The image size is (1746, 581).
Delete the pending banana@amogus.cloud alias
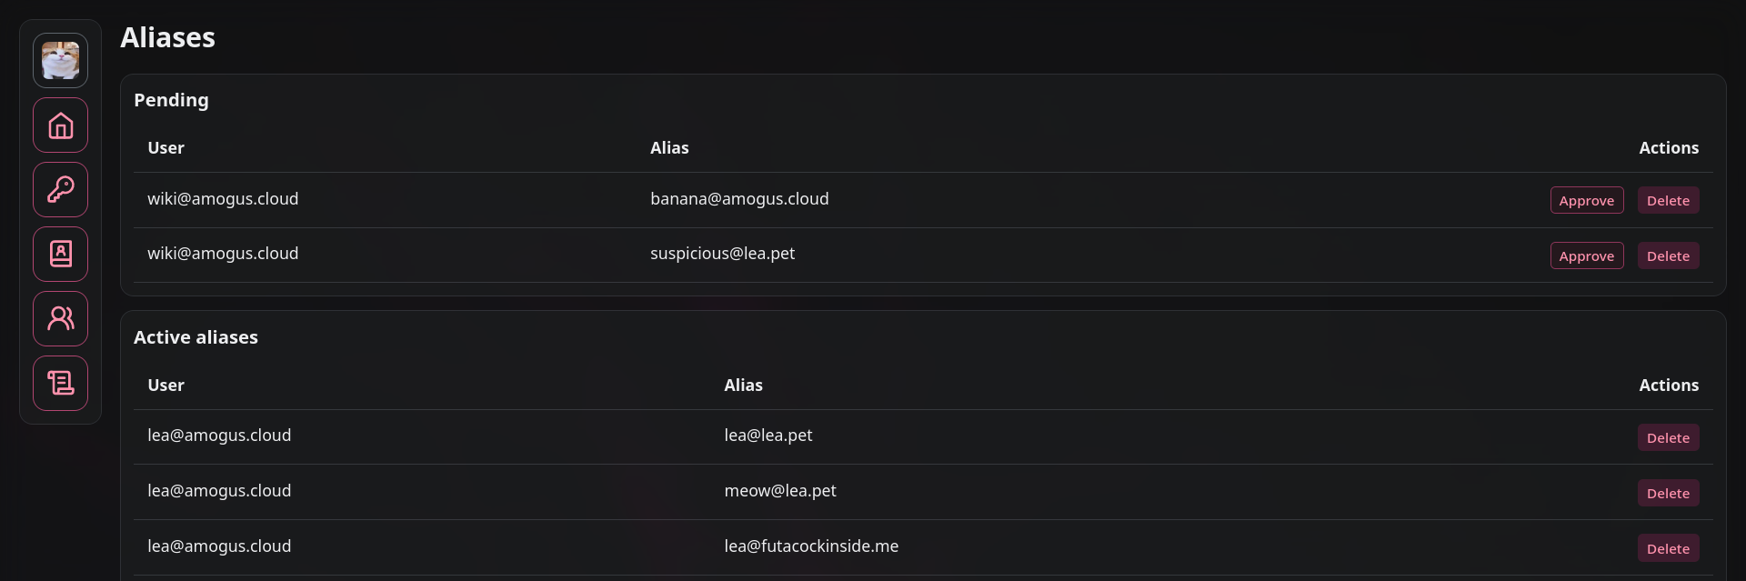click(1668, 201)
